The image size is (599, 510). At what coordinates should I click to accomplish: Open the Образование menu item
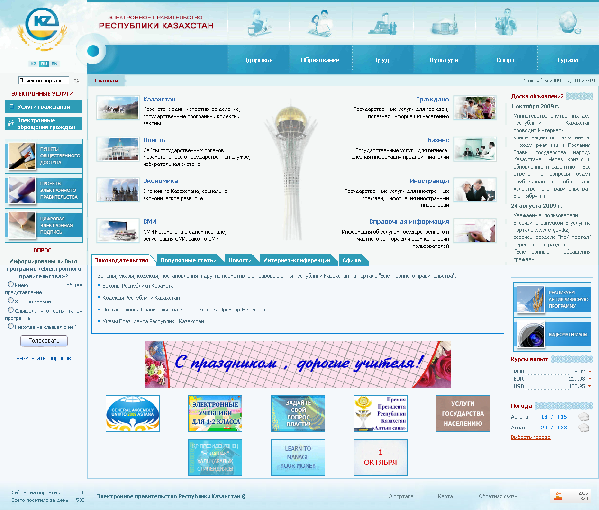click(320, 60)
